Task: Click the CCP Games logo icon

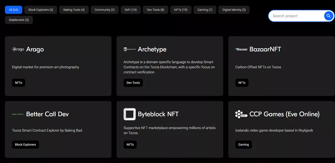Action: pos(241,114)
